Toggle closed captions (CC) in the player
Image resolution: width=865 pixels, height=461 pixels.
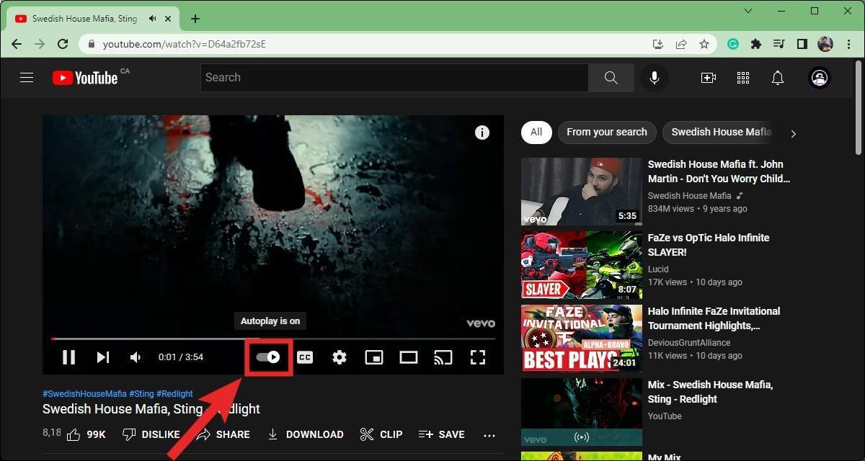[x=305, y=357]
